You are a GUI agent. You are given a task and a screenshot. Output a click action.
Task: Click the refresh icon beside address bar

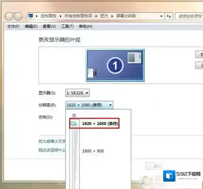pos(169,16)
